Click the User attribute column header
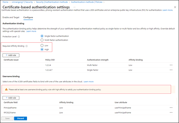This screenshot has height=123, width=179. [x=121, y=102]
